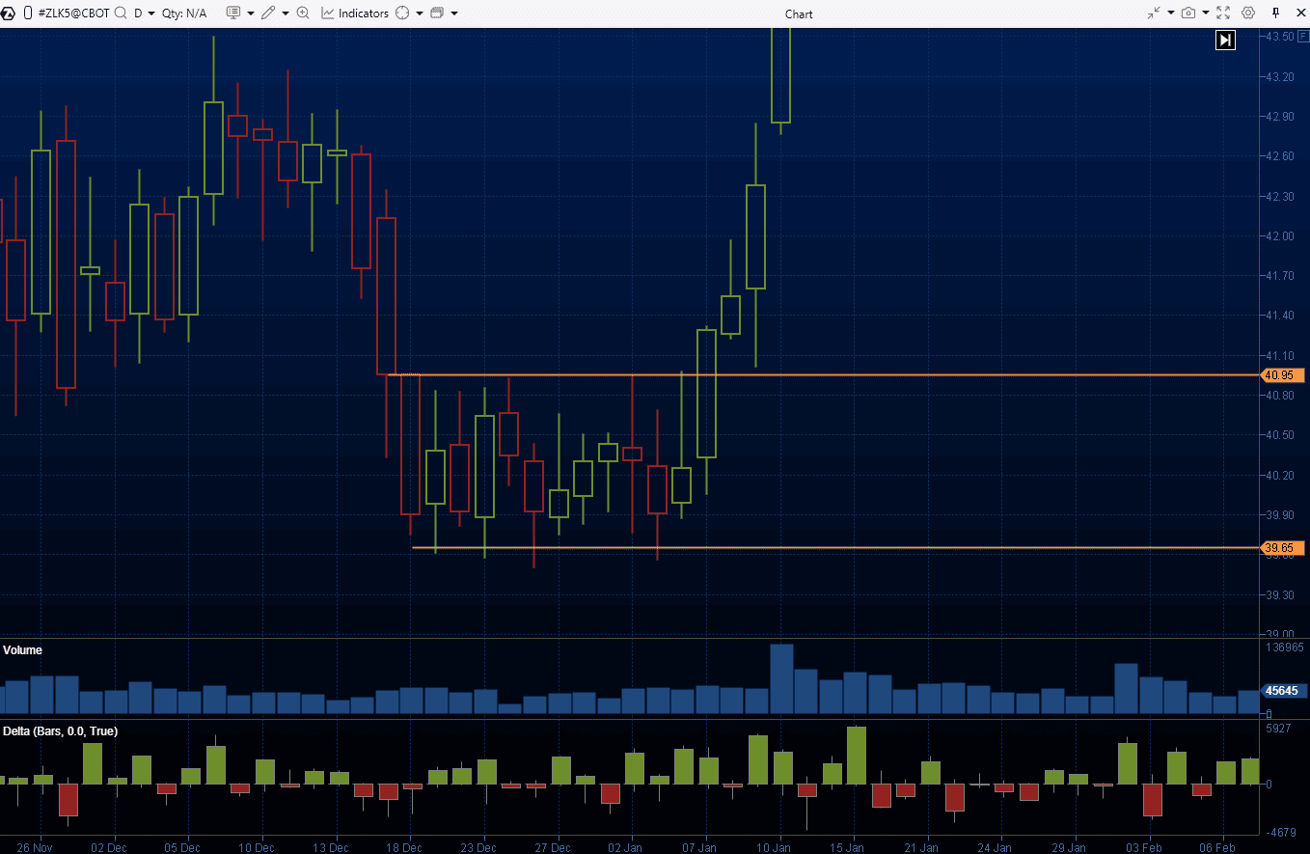This screenshot has width=1310, height=854.
Task: Take a chart snapshot with the camera icon
Action: (x=1188, y=13)
